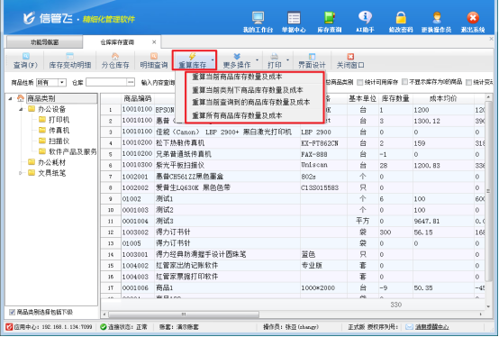
Task: Enable the 统计可用库存 checkbox
Action: pos(360,82)
